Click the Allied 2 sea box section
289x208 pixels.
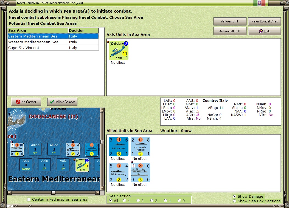54,149
